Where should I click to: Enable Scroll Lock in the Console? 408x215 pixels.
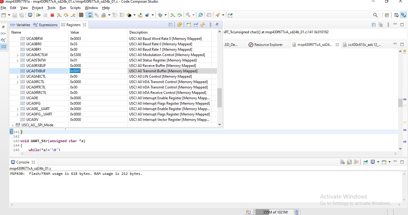click(x=349, y=162)
